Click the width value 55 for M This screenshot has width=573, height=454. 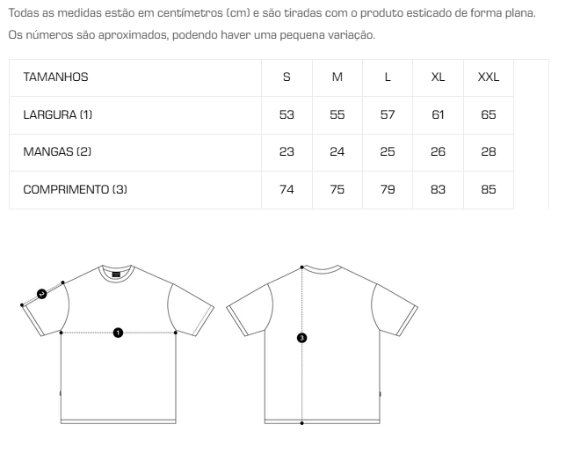(337, 115)
